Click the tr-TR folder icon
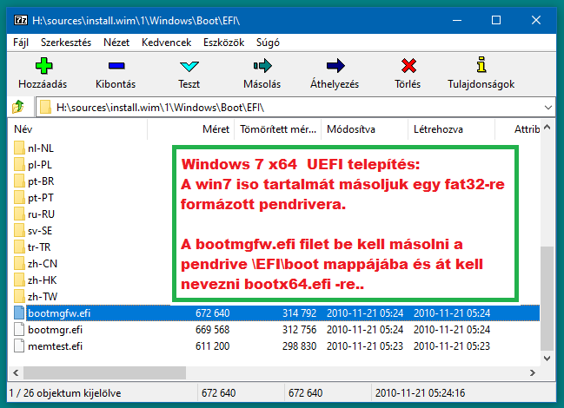The height and width of the screenshot is (408, 564). pos(19,247)
